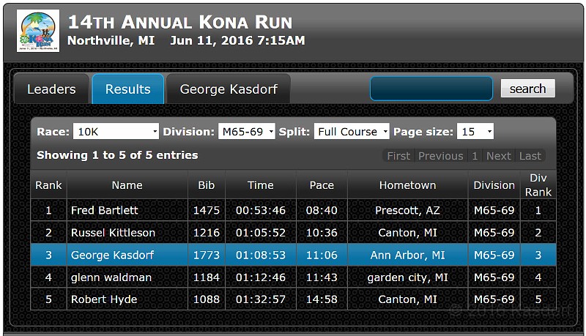Change the Page size dropdown
Viewport: 586px width, 336px height.
coord(475,132)
